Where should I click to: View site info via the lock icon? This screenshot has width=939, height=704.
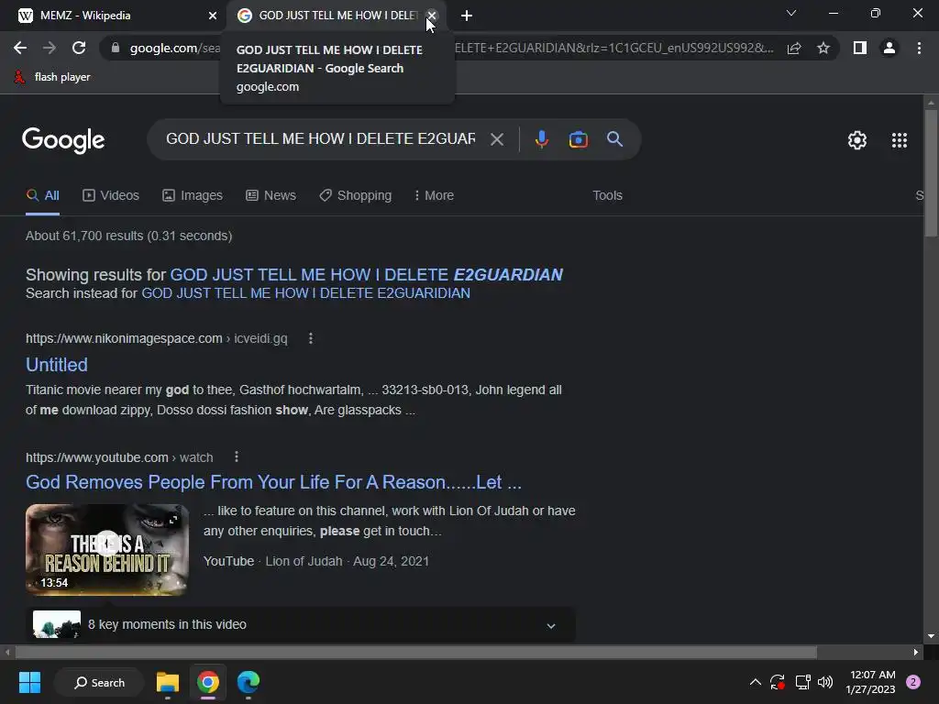coord(116,48)
